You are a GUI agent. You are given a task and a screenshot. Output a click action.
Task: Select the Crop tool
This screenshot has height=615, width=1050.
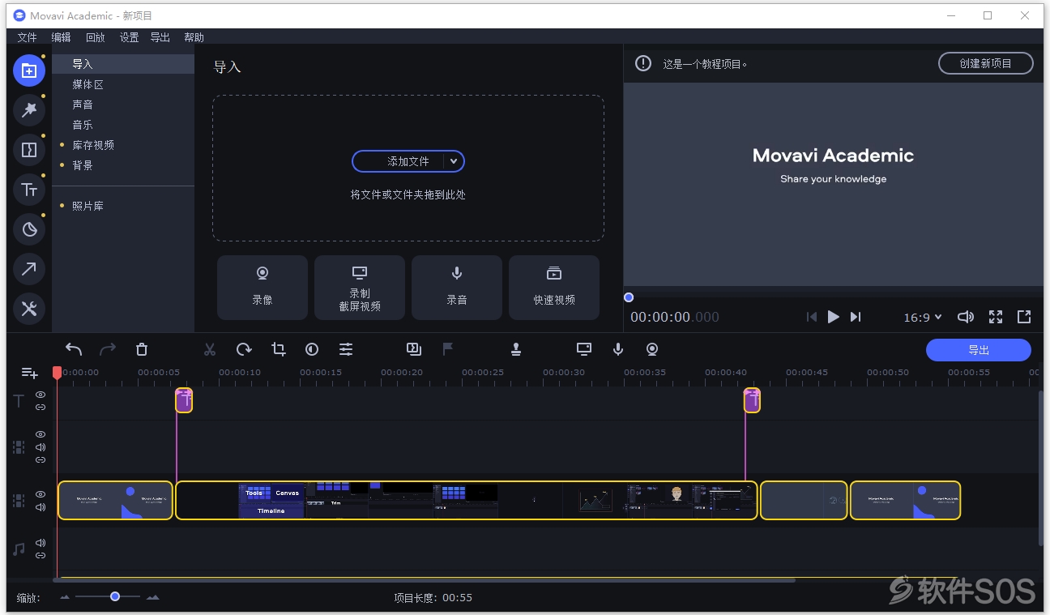point(278,349)
